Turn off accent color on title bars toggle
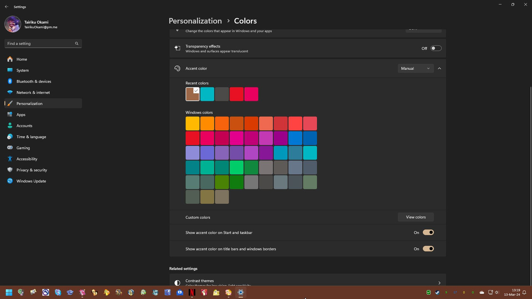Screen dimensions: 532x299 pyautogui.click(x=428, y=249)
